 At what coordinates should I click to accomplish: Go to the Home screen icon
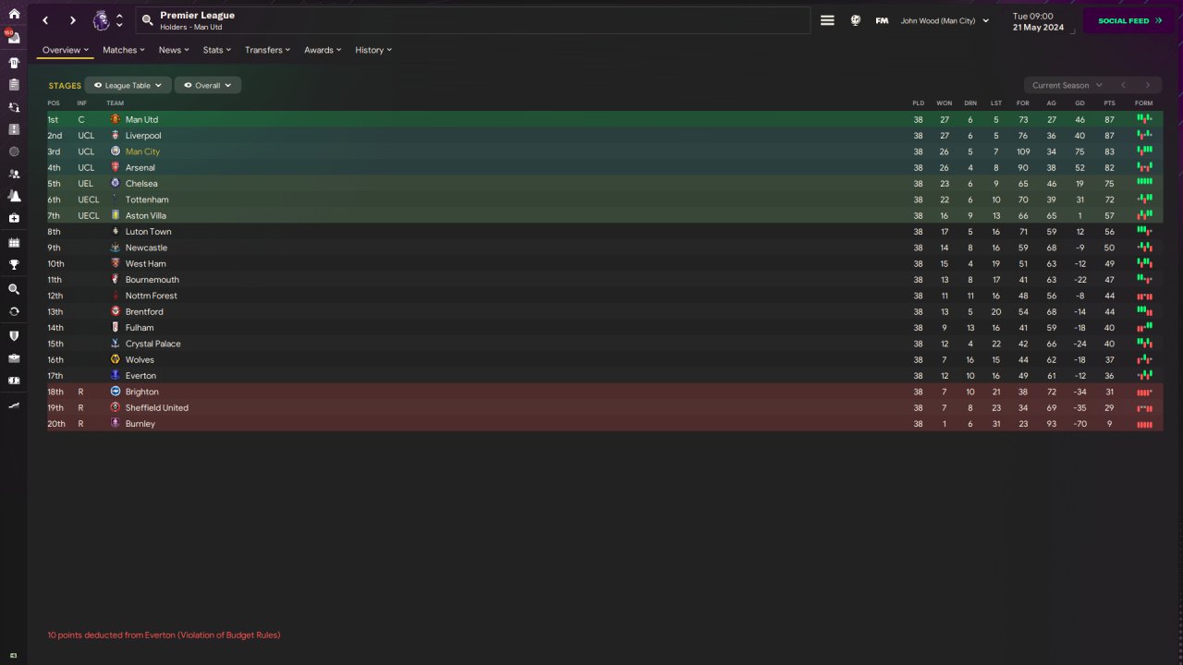tap(14, 14)
